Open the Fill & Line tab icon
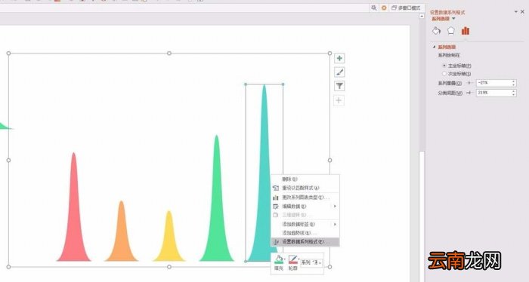 (436, 31)
